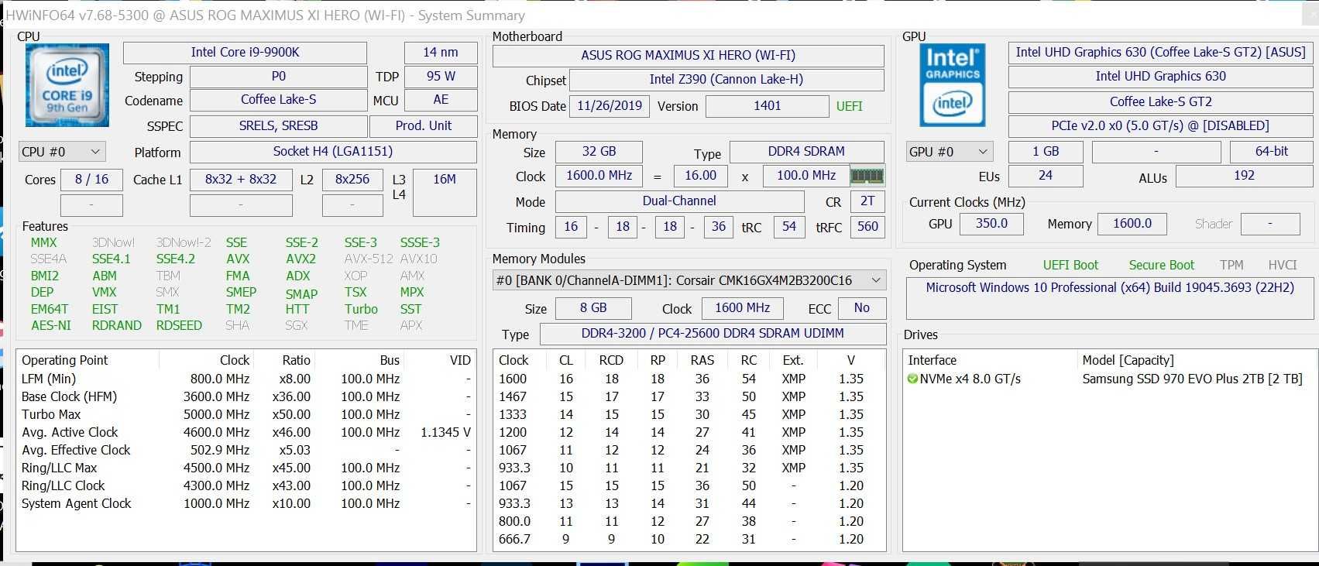This screenshot has height=566, width=1319.
Task: Click the 1200 XMP timing row
Action: click(x=689, y=433)
